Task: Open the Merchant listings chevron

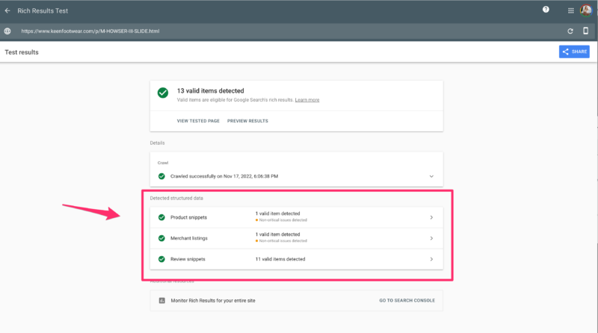Action: click(x=431, y=238)
